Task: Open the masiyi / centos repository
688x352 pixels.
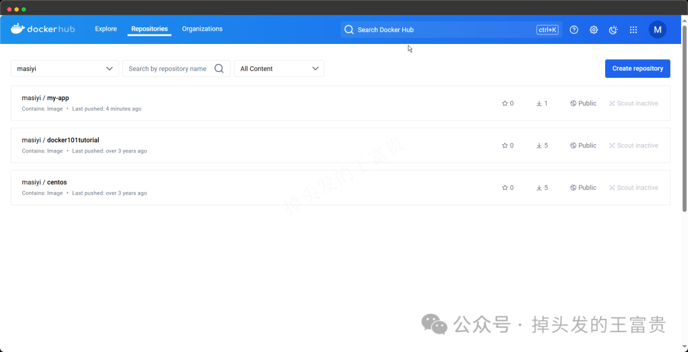Action: (340, 187)
